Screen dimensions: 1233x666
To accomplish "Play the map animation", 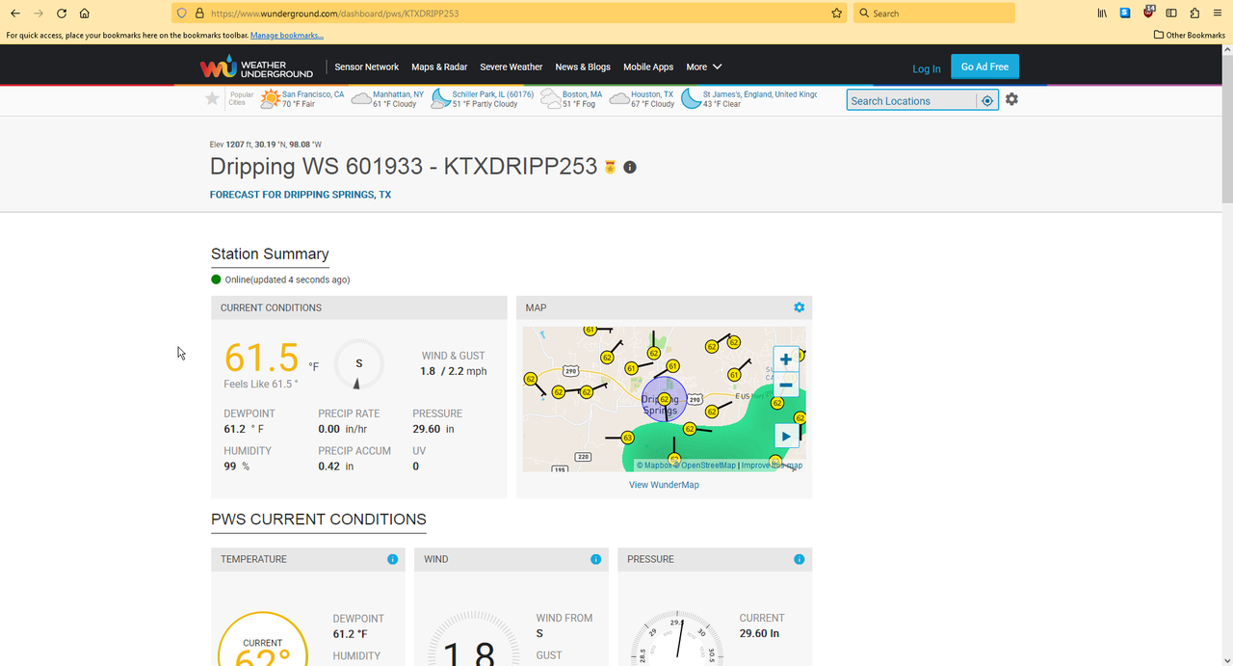I will click(786, 436).
